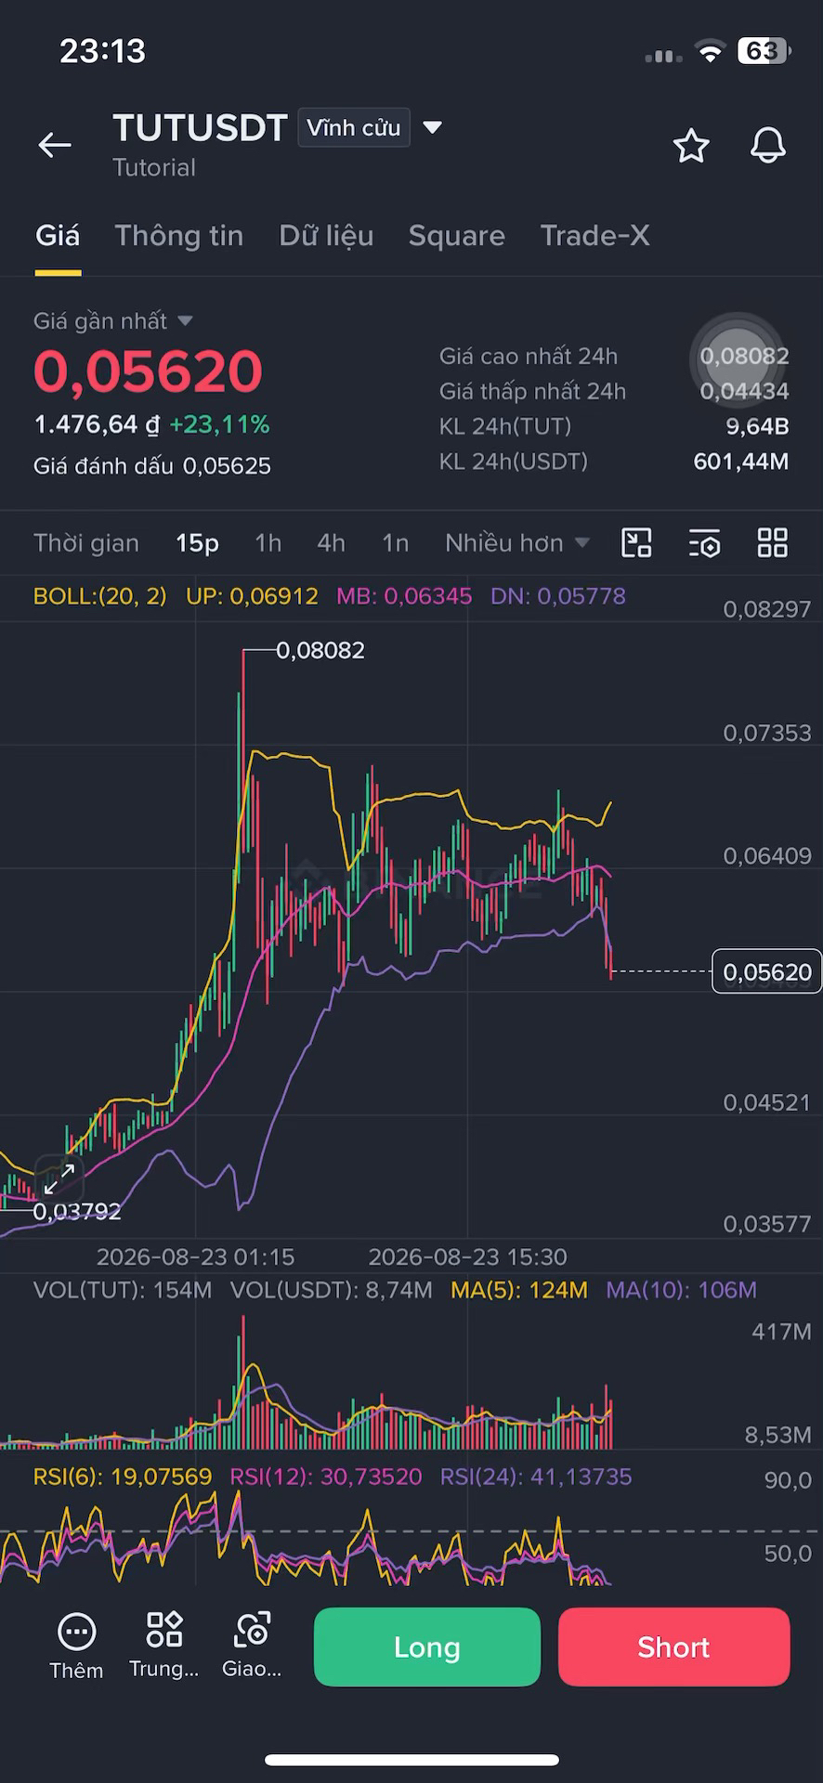This screenshot has height=1783, width=823.
Task: Select 1n daily timeframe
Action: (396, 543)
